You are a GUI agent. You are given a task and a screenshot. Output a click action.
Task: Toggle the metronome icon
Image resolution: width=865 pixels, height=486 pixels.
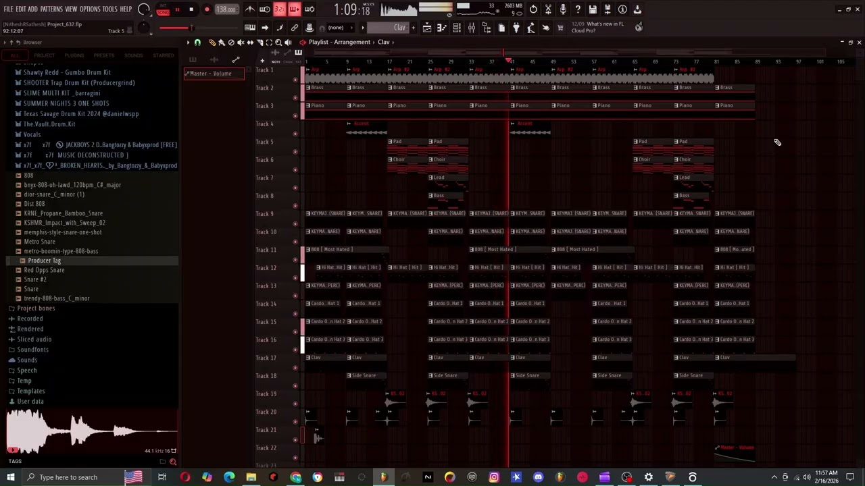250,9
